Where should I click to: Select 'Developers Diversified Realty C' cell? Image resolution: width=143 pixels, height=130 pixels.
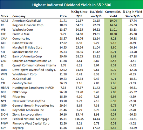click(x=34, y=70)
